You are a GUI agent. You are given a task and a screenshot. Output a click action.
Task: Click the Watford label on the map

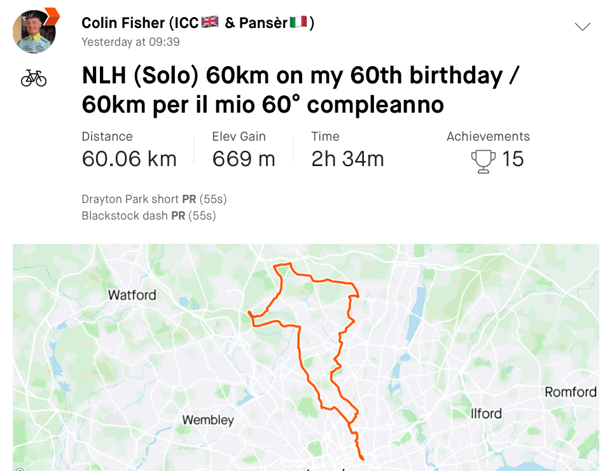click(132, 295)
